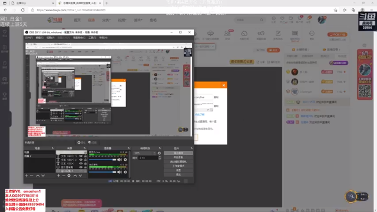Add a new source with the plus icon
The image size is (377, 212).
58,175
